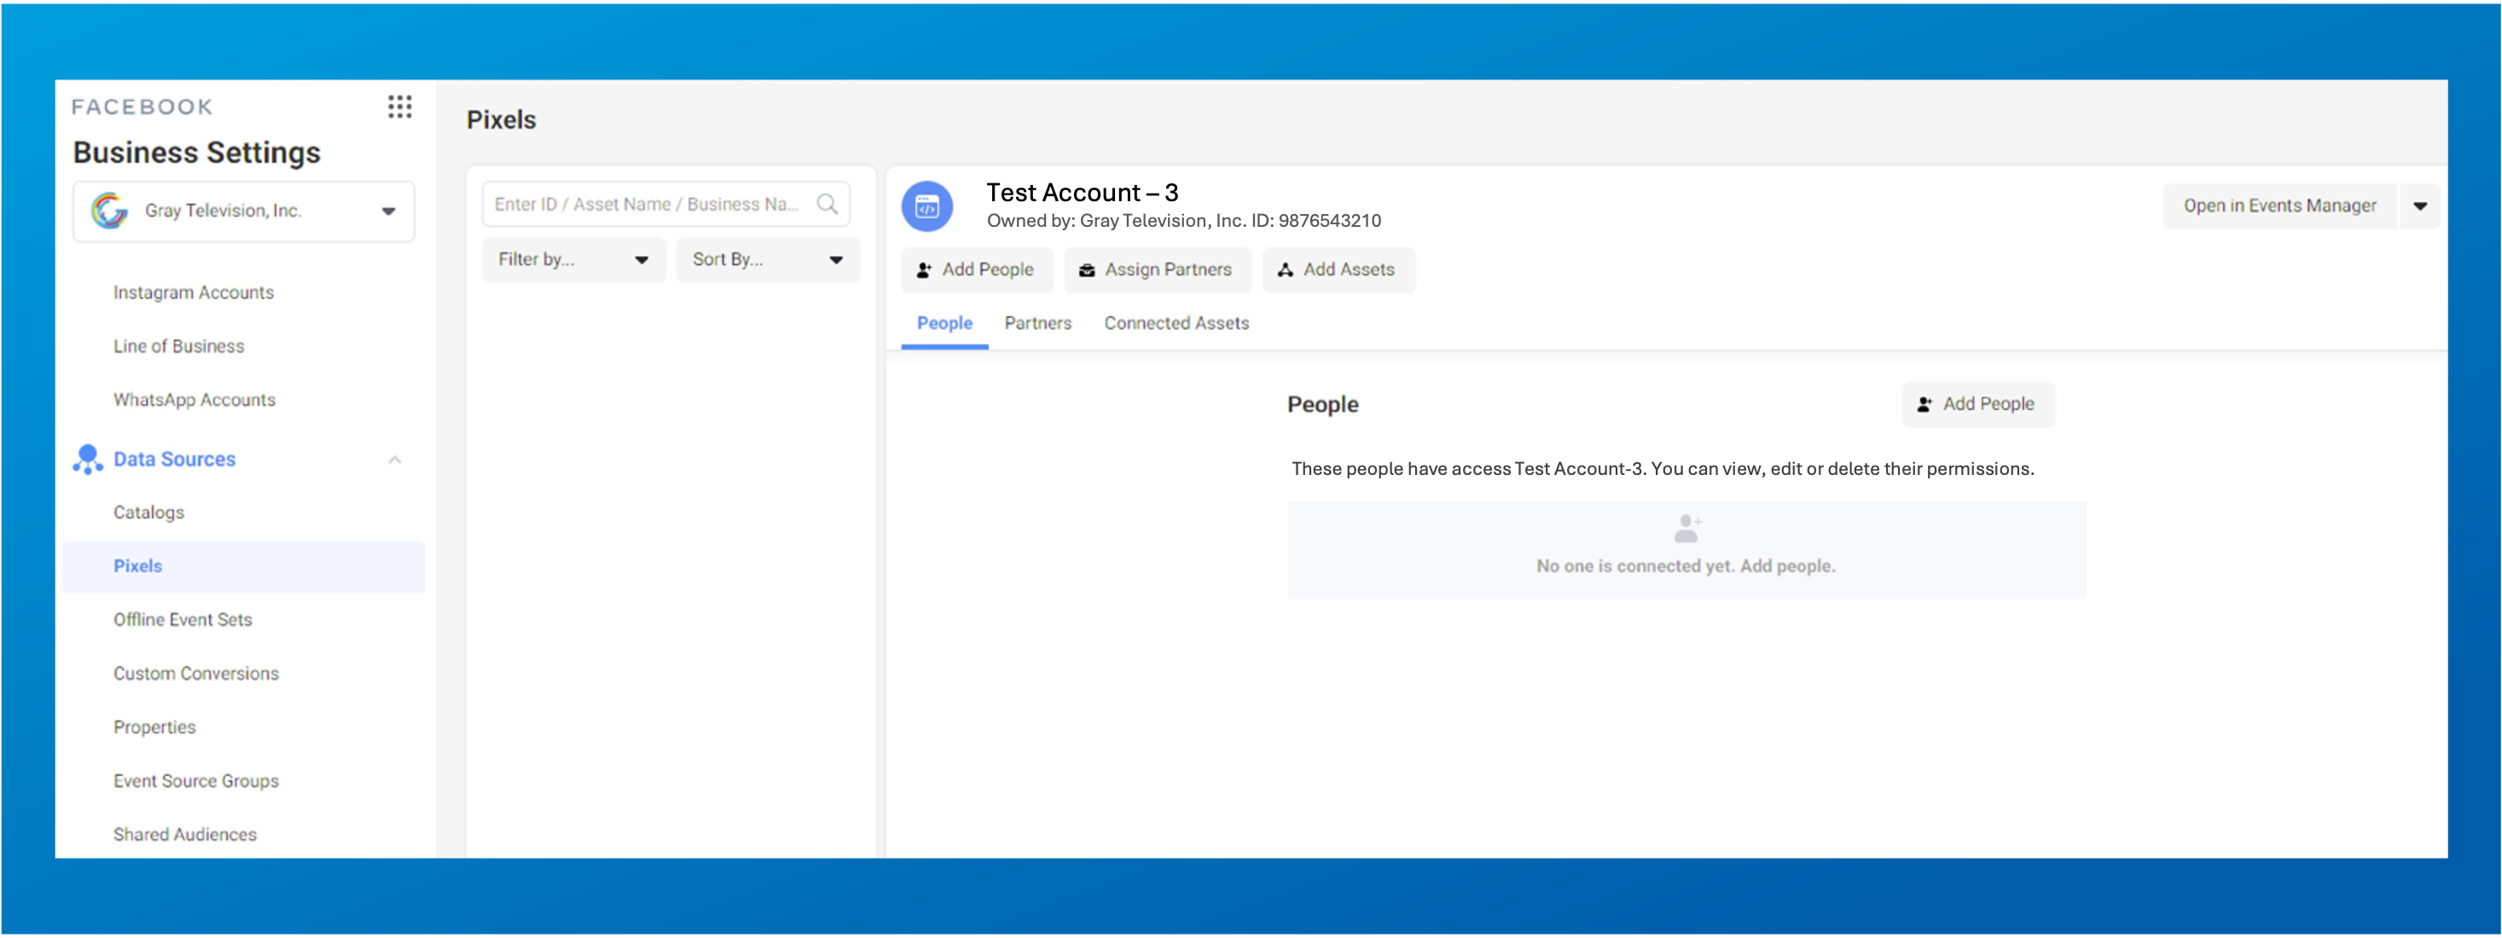Switch to the People tab
This screenshot has height=938, width=2502.
pyautogui.click(x=944, y=323)
